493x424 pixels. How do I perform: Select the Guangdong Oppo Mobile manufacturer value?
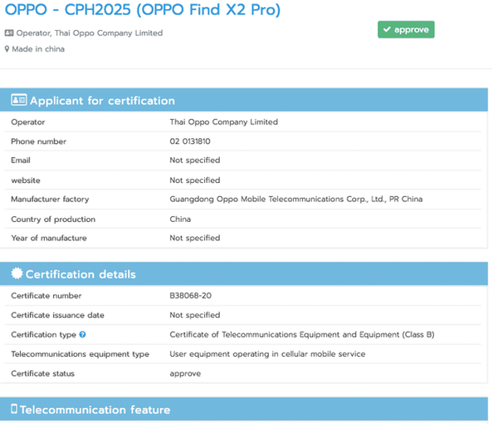click(296, 199)
